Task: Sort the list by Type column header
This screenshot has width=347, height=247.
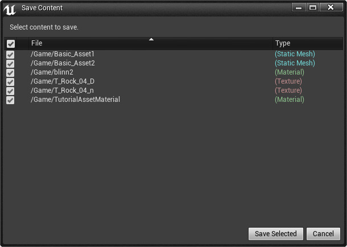Action: (308, 43)
